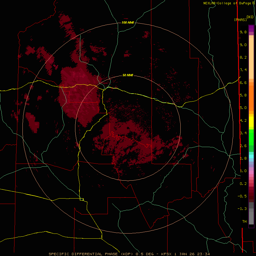
Task: Click the 8.2 value on the scale
Action: (x=243, y=57)
